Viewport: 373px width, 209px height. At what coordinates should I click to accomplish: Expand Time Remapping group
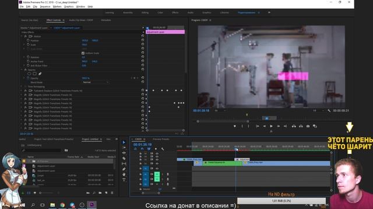[x=22, y=87]
